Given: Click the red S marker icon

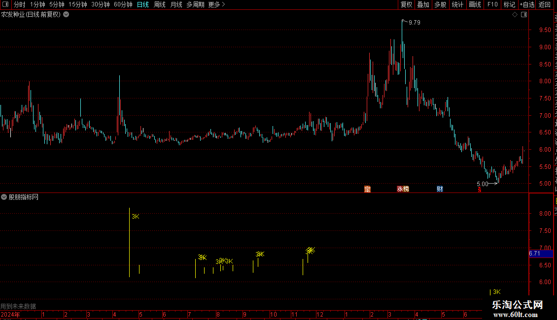Looking at the screenshot, I should 479,190.
